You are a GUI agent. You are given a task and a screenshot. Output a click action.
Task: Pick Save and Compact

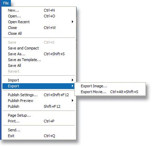[39, 48]
